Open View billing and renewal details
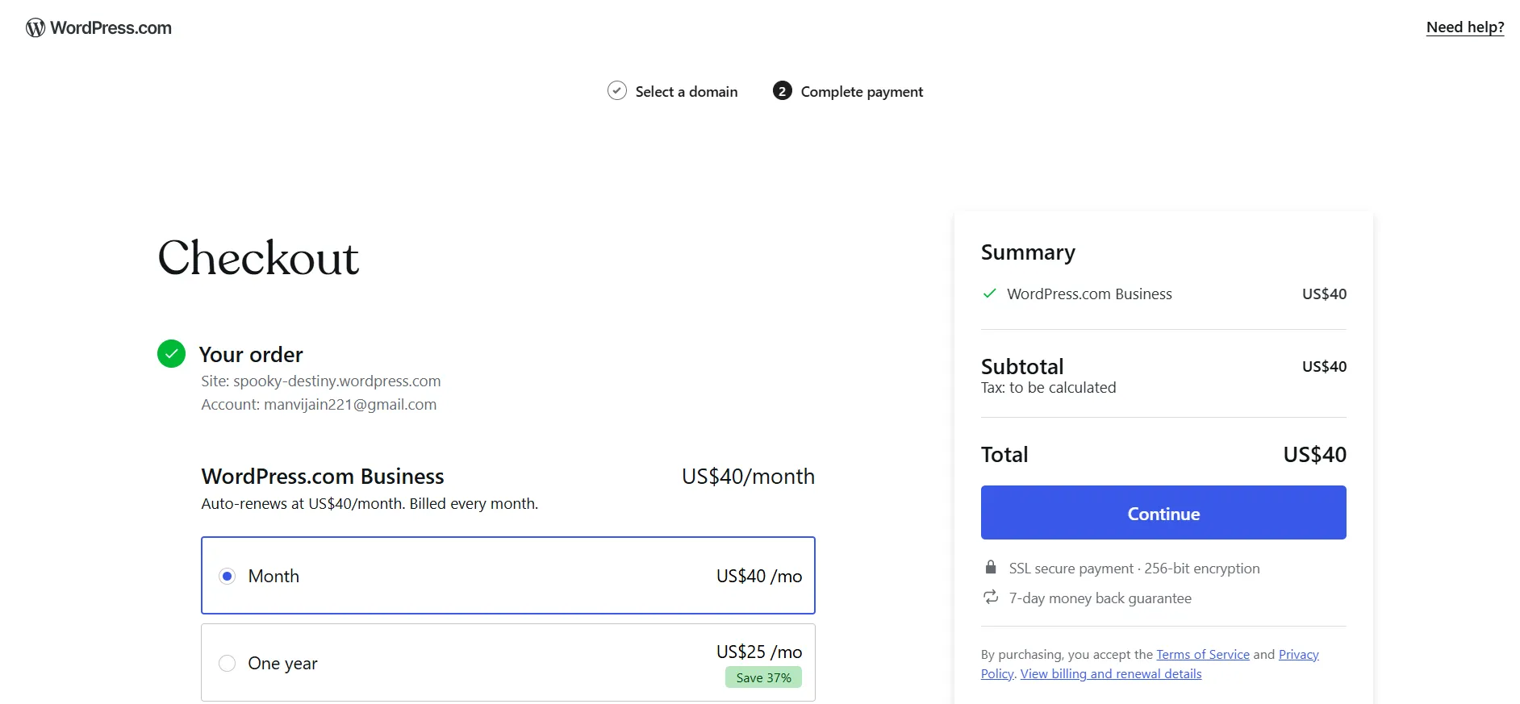1520x704 pixels. [x=1111, y=674]
